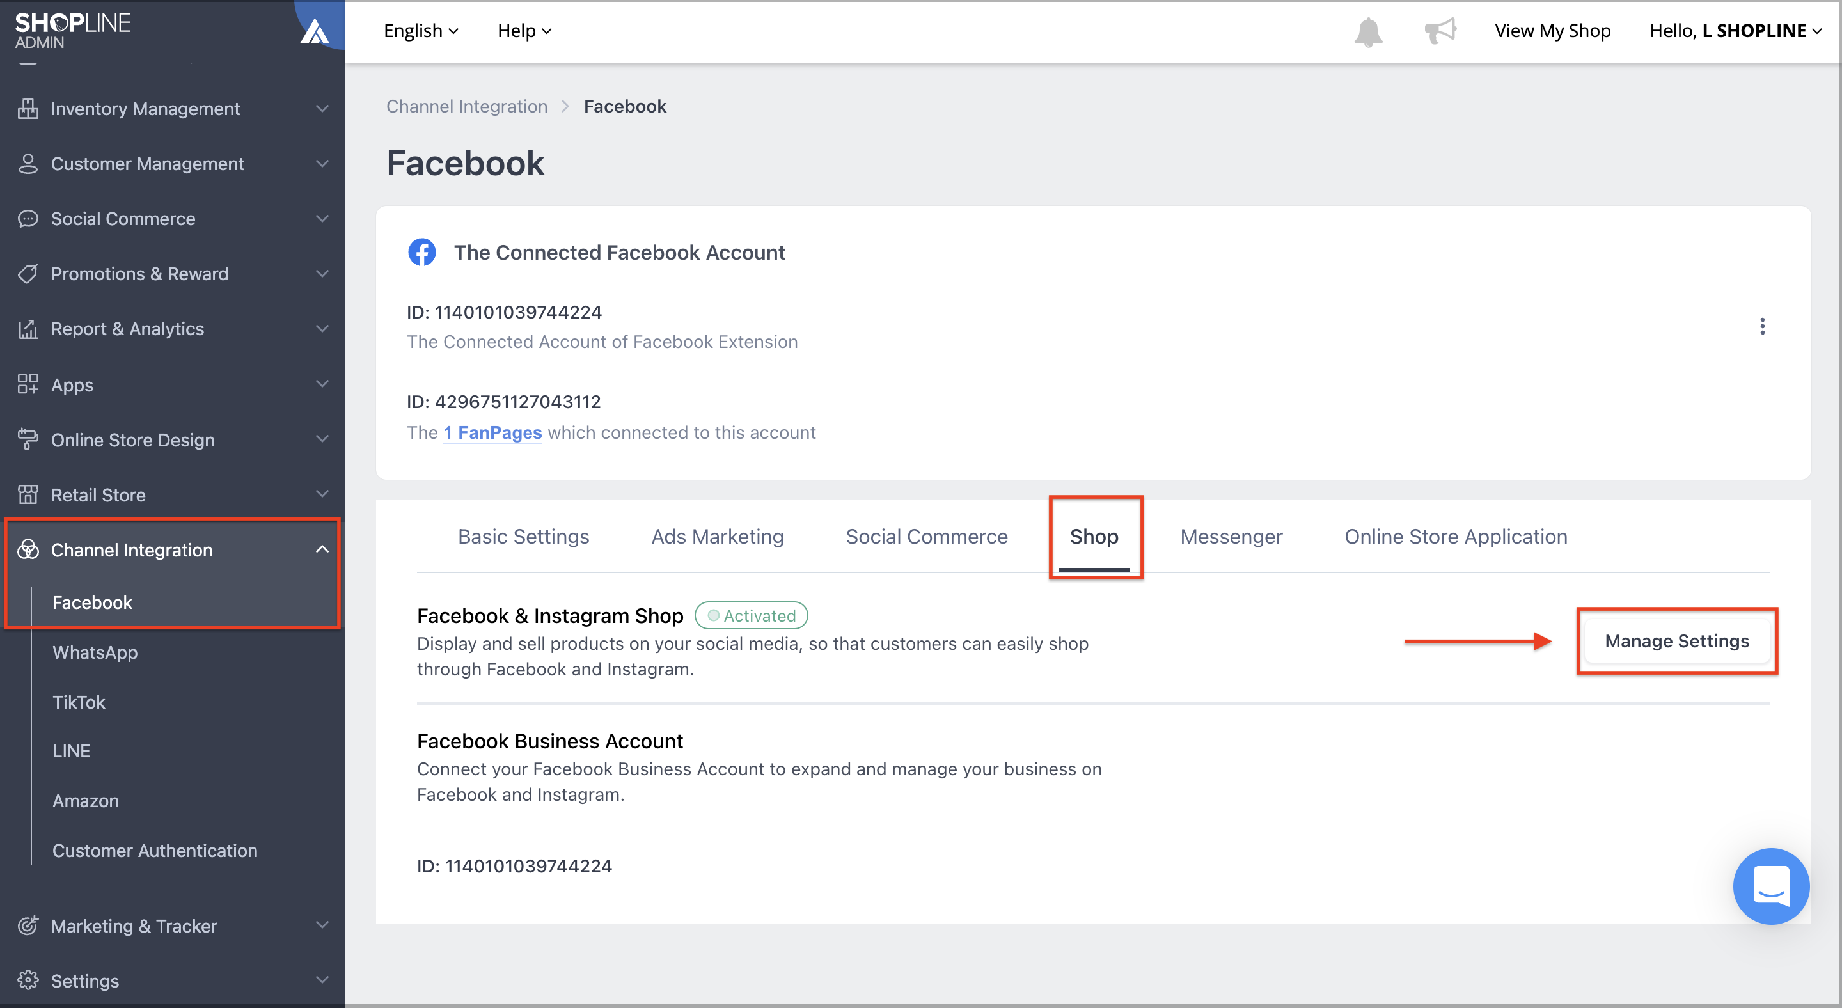Viewport: 1842px width, 1008px height.
Task: Expand the Settings sidebar menu
Action: 322,980
